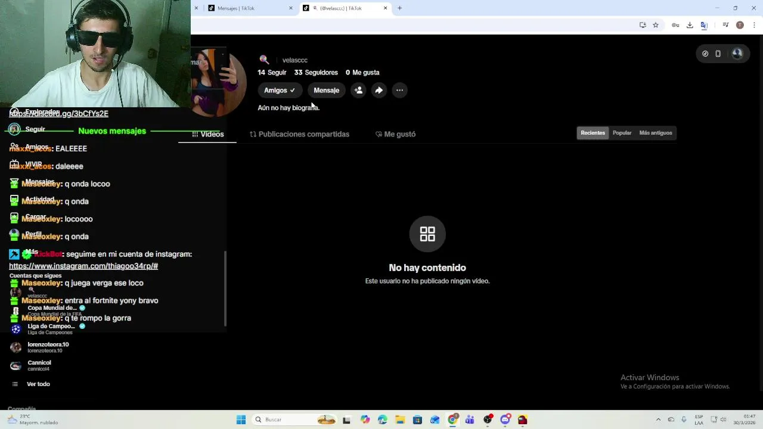Open Chrome's three-dot menu

click(754, 25)
